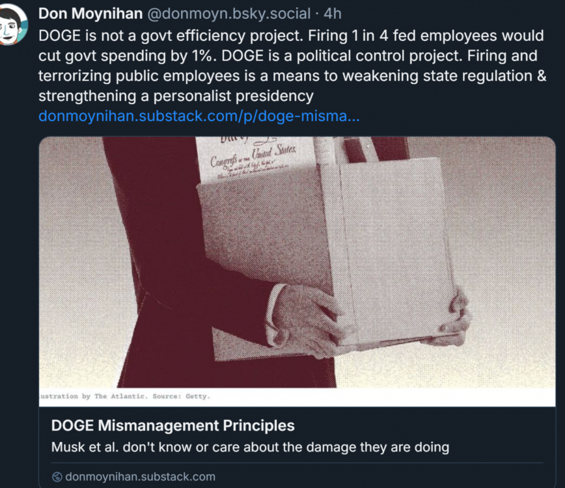Click the fingers holding the bag's right edge
Viewport: 565px width, 488px height.
pyautogui.click(x=456, y=315)
